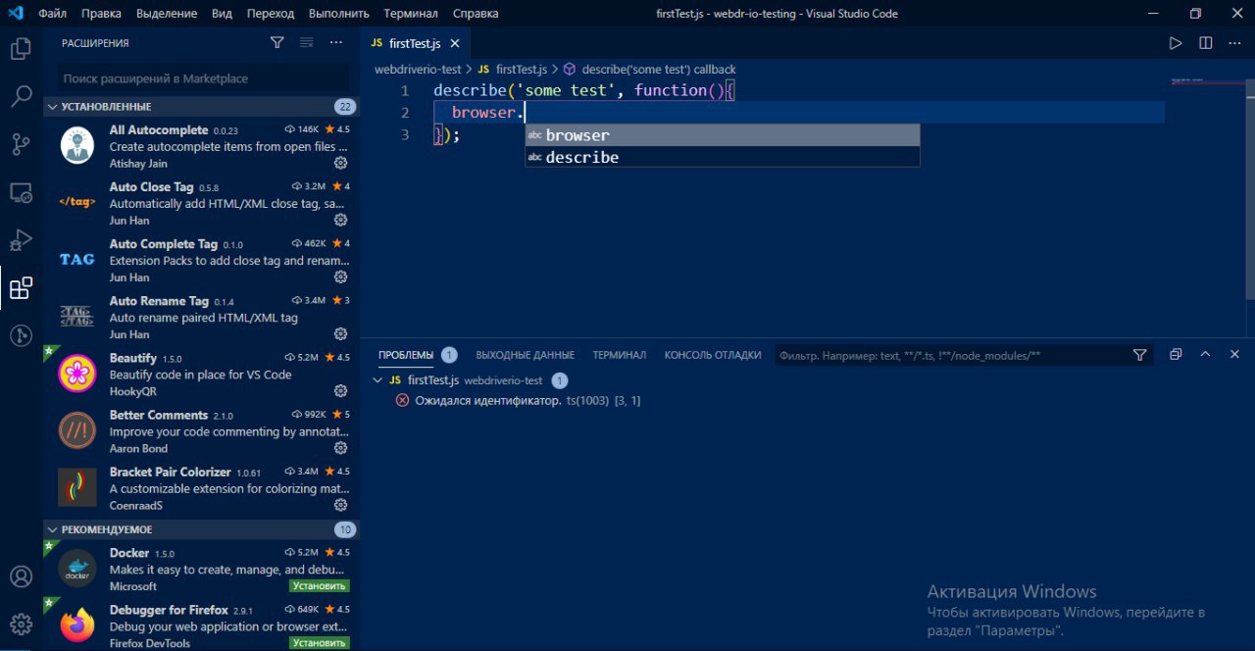The height and width of the screenshot is (651, 1255).
Task: Open settings gear for Auto Rename Tag
Action: tap(340, 333)
